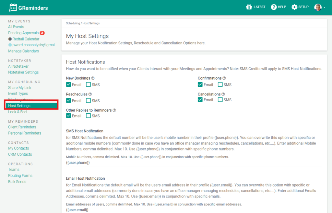332x213 pixels.
Task: Click the help icon beside New Bookings
Action: [x=93, y=78]
